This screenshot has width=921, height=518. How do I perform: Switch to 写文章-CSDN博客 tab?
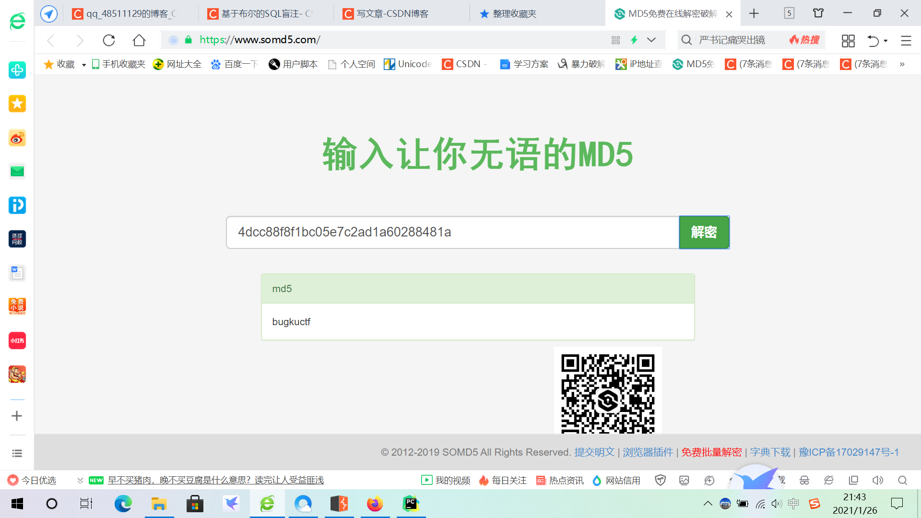(392, 13)
